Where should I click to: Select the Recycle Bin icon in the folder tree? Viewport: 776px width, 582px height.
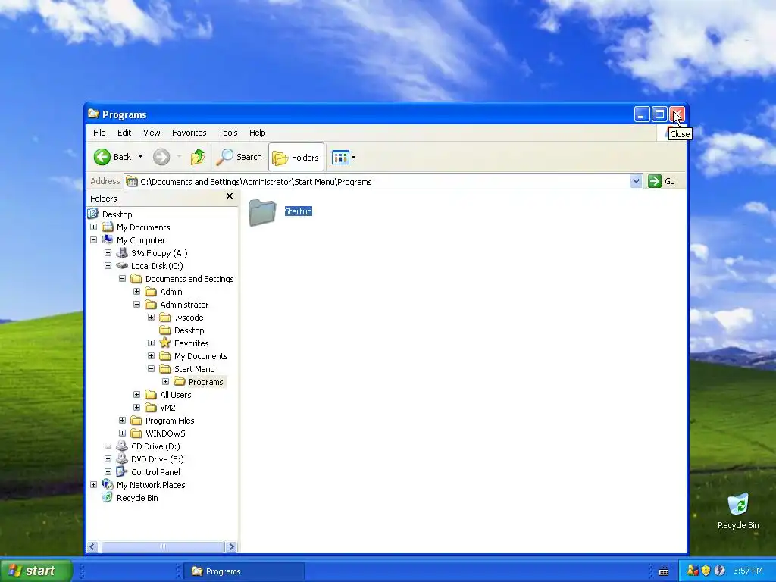[x=108, y=497]
